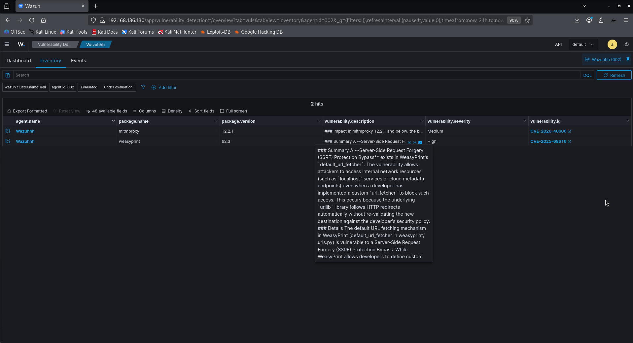Click the Wazuhhh breadcrumb

click(x=95, y=45)
